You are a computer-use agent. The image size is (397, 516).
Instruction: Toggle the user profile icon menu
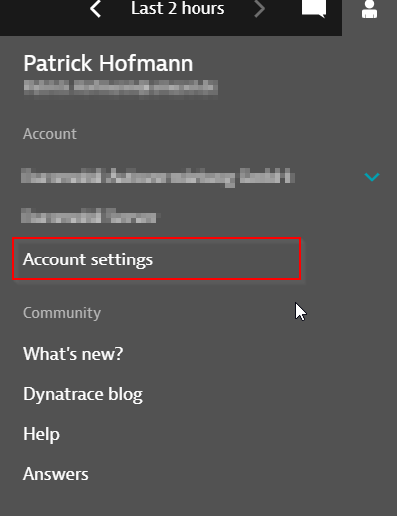click(x=369, y=9)
